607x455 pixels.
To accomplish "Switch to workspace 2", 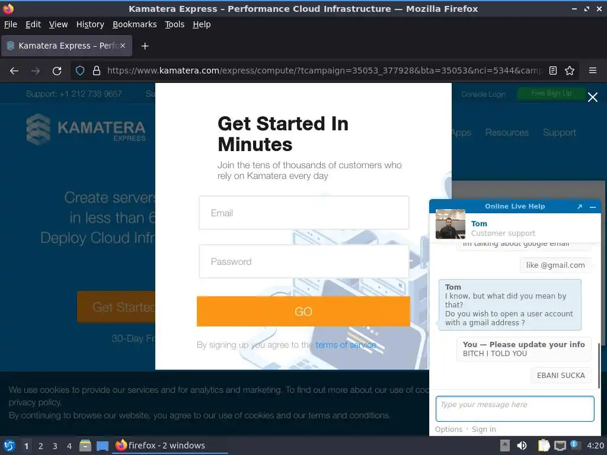I will 41,446.
